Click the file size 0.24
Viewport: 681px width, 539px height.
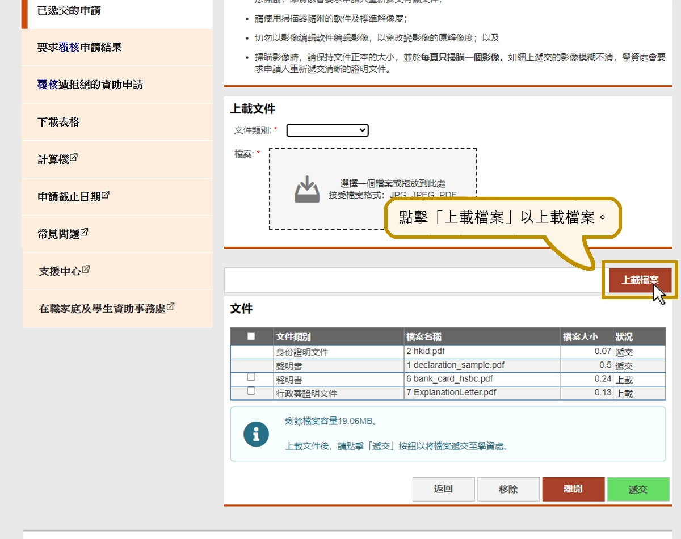click(603, 379)
